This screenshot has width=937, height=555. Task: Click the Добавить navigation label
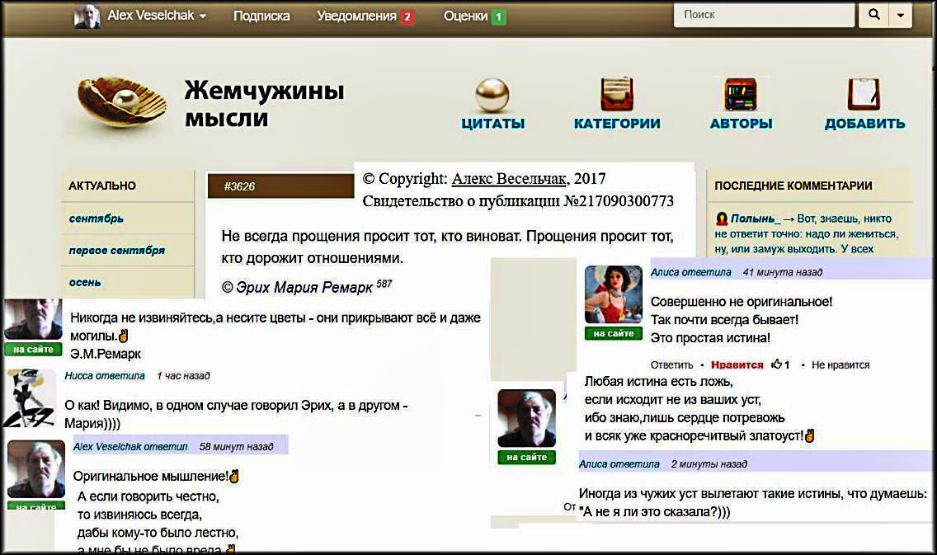(x=864, y=124)
